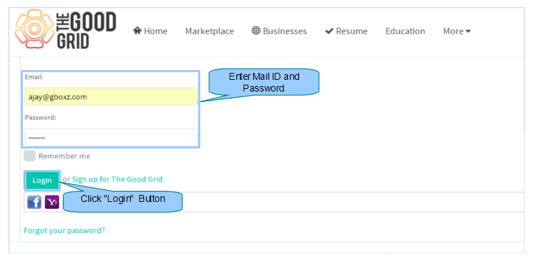Click the Yahoo login icon
This screenshot has width=534, height=263.
51,202
